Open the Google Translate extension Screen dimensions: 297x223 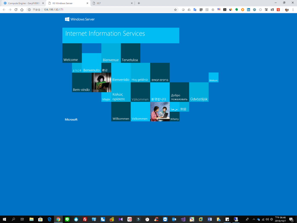coord(195,10)
